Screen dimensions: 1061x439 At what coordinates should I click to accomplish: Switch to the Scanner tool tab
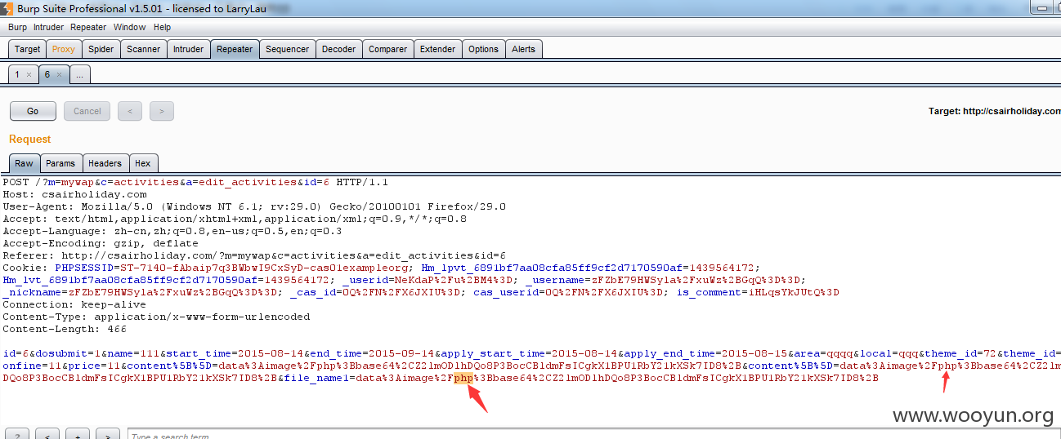(x=144, y=49)
